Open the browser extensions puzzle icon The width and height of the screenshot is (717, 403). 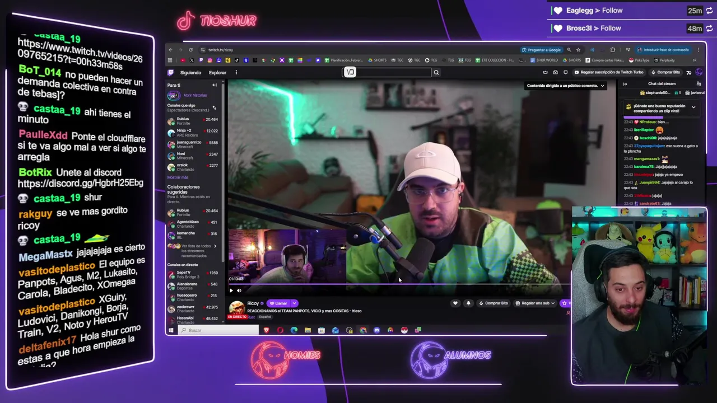click(612, 50)
